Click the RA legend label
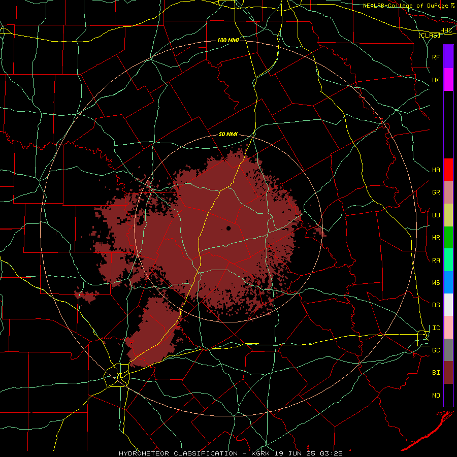 436,260
